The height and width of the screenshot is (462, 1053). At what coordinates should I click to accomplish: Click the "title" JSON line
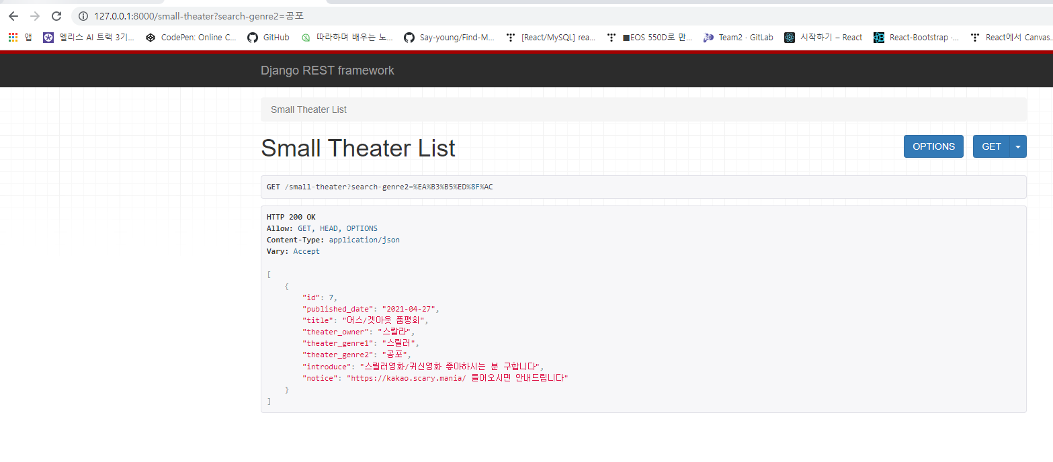click(365, 320)
